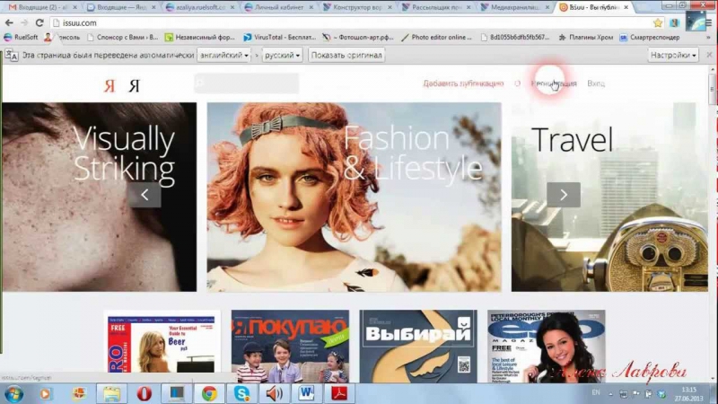This screenshot has height=404, width=718.
Task: Open the 'Плагины Хром' bookmark
Action: (586, 37)
